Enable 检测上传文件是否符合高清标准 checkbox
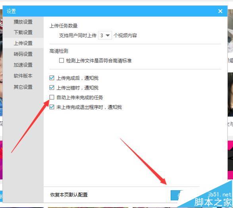Image resolution: width=233 pixels, height=208 pixels. tap(62, 60)
